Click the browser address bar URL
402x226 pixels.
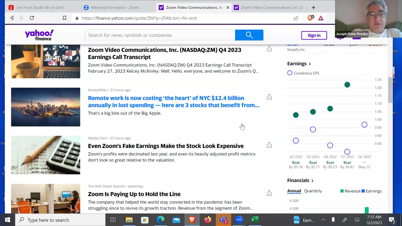tap(139, 18)
